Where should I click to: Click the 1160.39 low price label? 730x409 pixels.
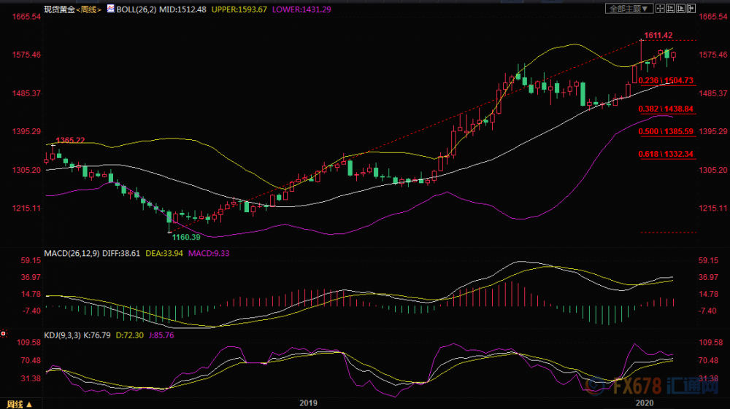[x=186, y=237]
